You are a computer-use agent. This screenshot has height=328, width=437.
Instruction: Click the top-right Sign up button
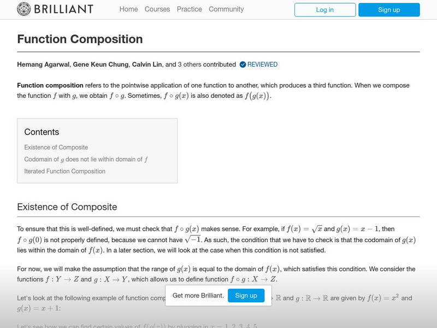click(x=388, y=9)
